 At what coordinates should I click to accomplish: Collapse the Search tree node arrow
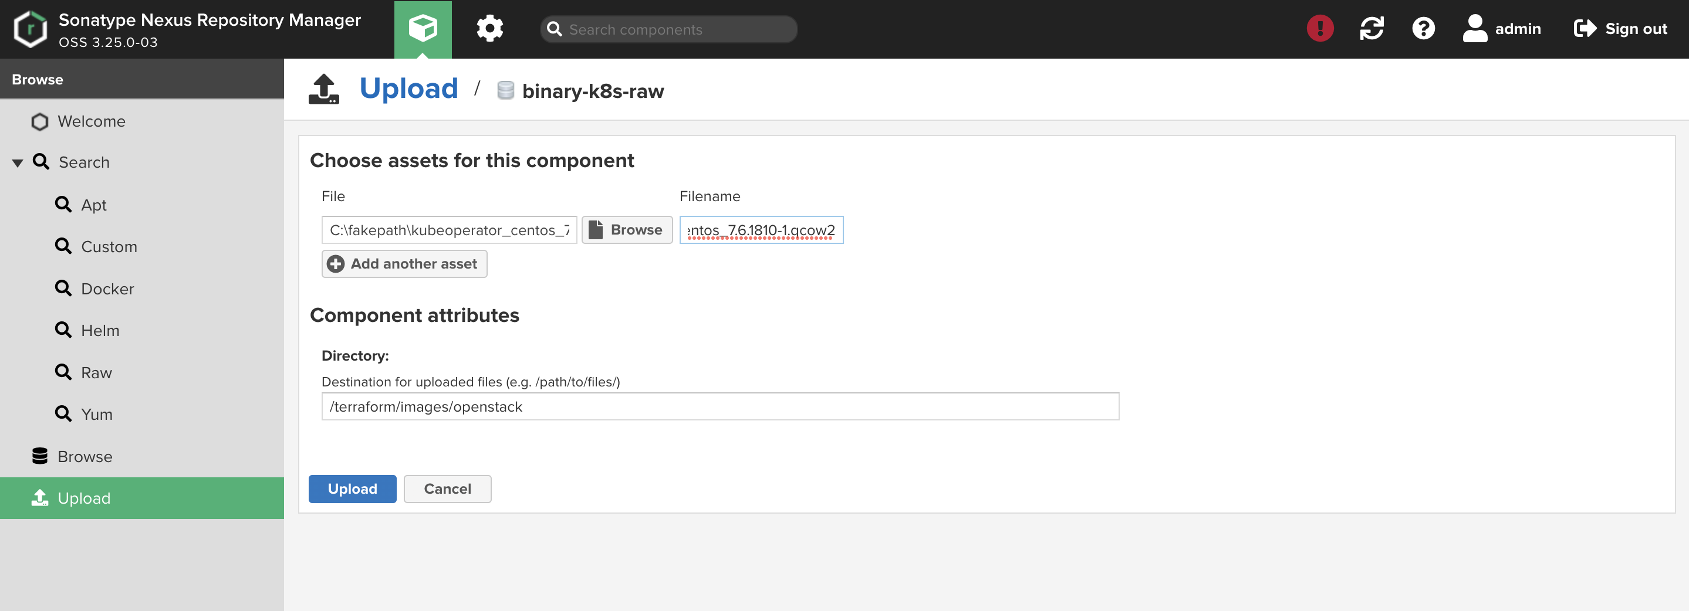tap(18, 163)
